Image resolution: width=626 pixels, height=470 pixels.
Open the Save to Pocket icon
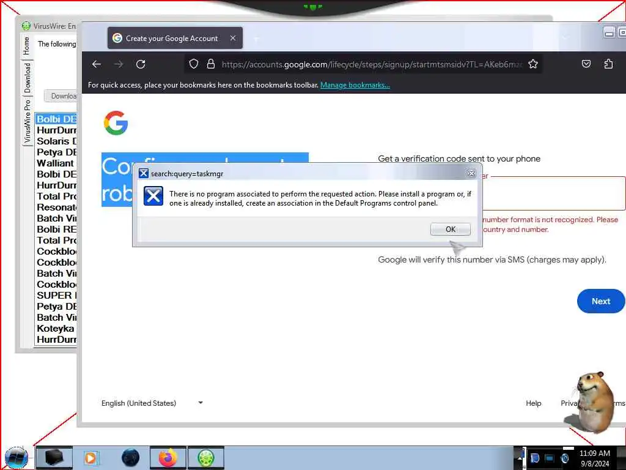[586, 64]
